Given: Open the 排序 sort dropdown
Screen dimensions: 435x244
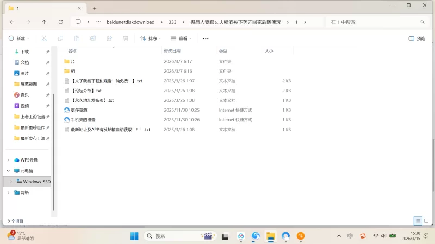Looking at the screenshot, I should coord(152,38).
